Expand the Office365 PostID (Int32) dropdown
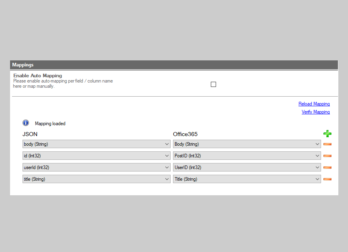The image size is (348, 252). pos(247,156)
